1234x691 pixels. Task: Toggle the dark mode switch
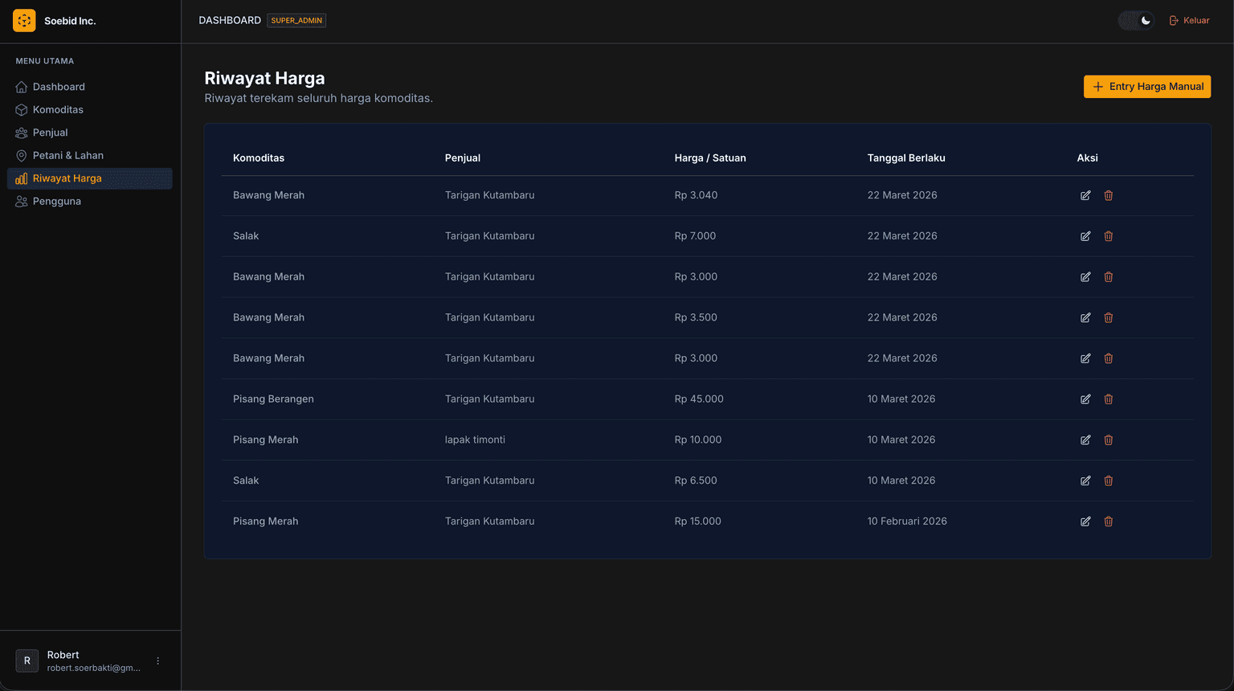(x=1136, y=21)
